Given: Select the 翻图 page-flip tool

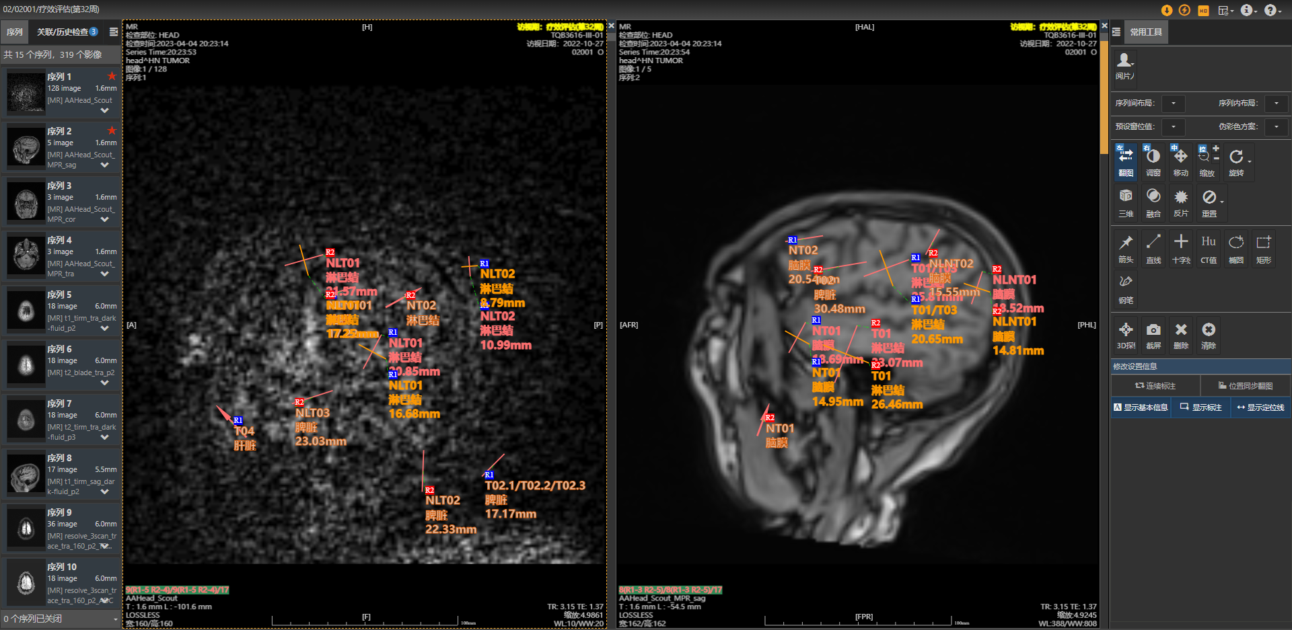Looking at the screenshot, I should click(x=1126, y=161).
